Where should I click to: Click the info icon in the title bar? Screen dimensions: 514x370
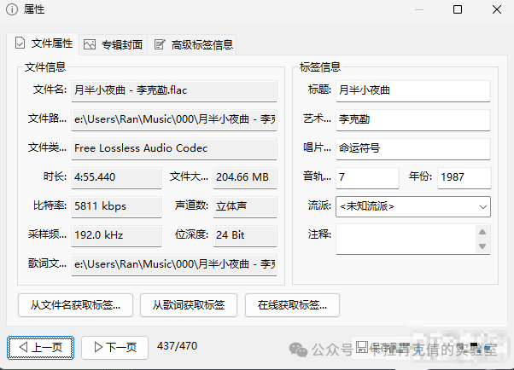pyautogui.click(x=11, y=9)
